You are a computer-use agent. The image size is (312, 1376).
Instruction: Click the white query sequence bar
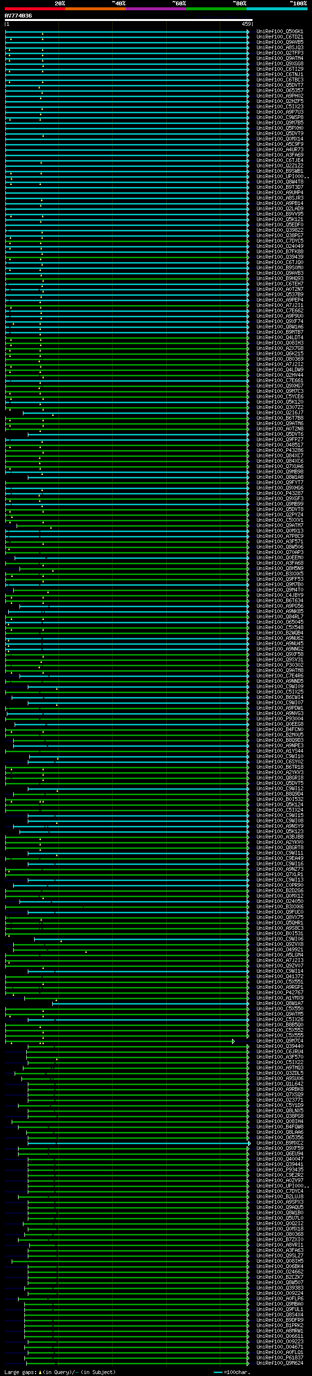128,21
